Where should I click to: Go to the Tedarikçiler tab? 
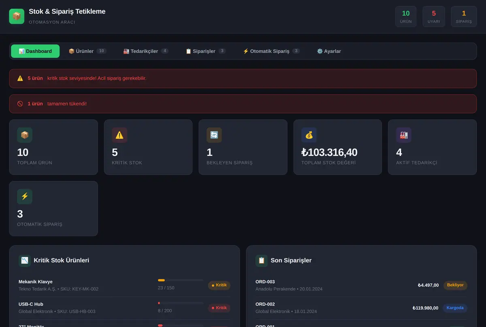(146, 51)
